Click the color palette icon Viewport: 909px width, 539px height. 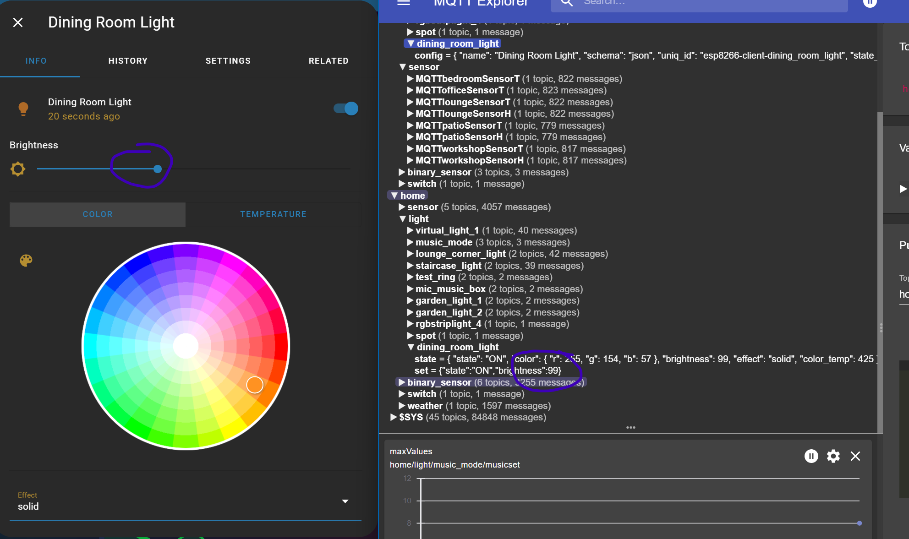26,261
